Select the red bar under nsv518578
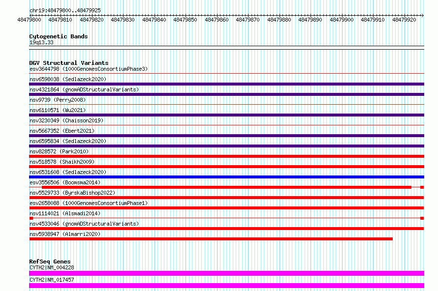Viewport: 438px width, 291px height. point(226,167)
